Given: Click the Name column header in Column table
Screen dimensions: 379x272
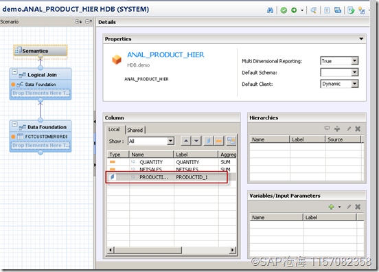Looking at the screenshot, I should tap(151, 155).
